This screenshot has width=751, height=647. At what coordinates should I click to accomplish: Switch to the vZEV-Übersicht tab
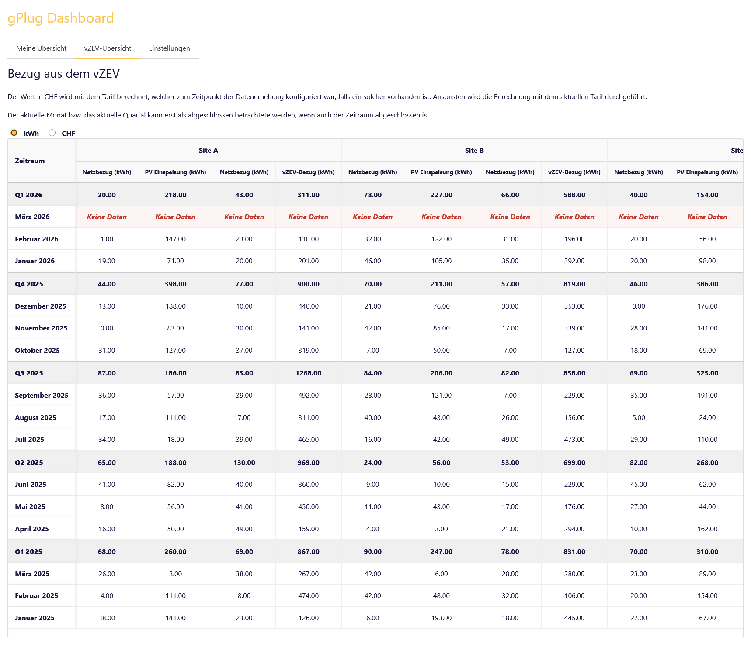tap(108, 48)
